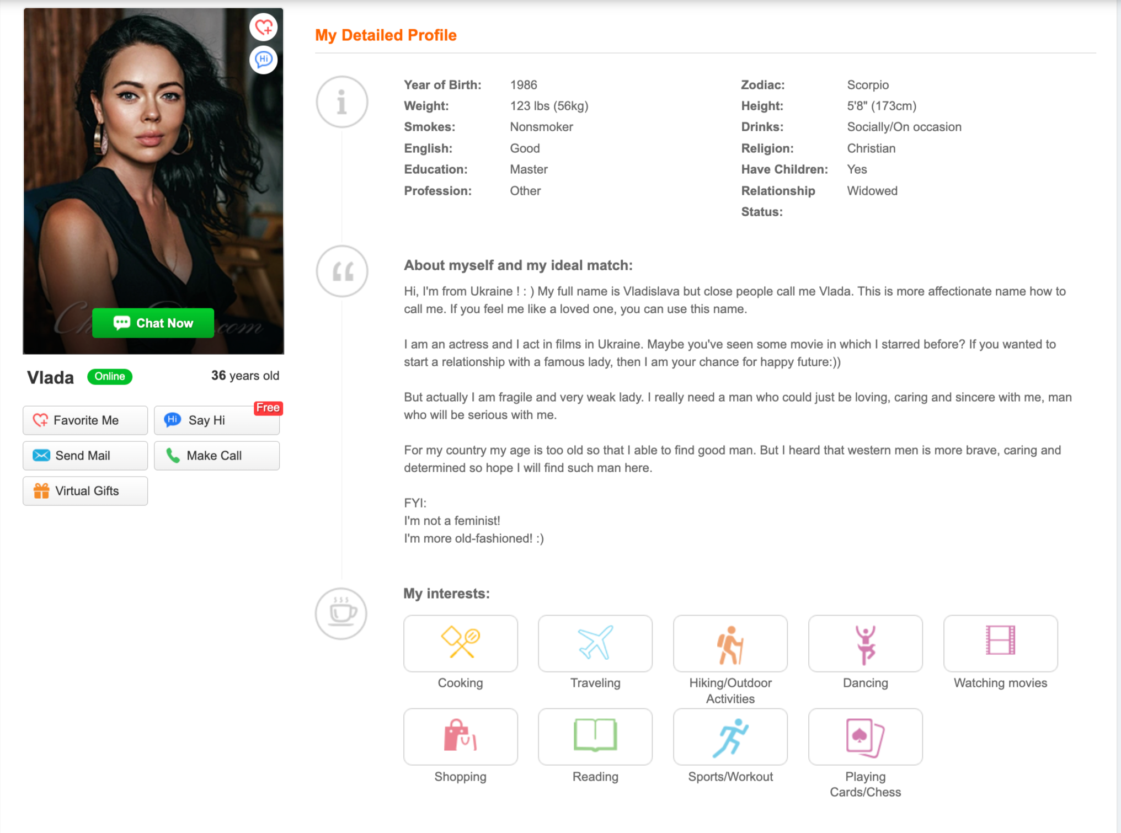Click the Sports/Workout runner icon
Viewport: 1121px width, 833px height.
point(730,736)
